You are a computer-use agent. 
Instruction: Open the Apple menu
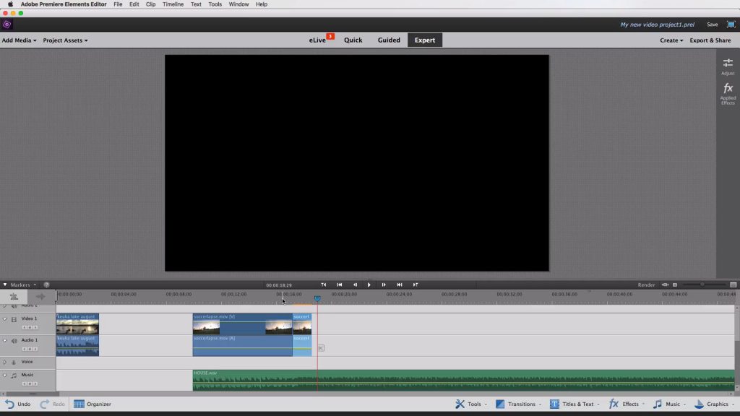[10, 4]
